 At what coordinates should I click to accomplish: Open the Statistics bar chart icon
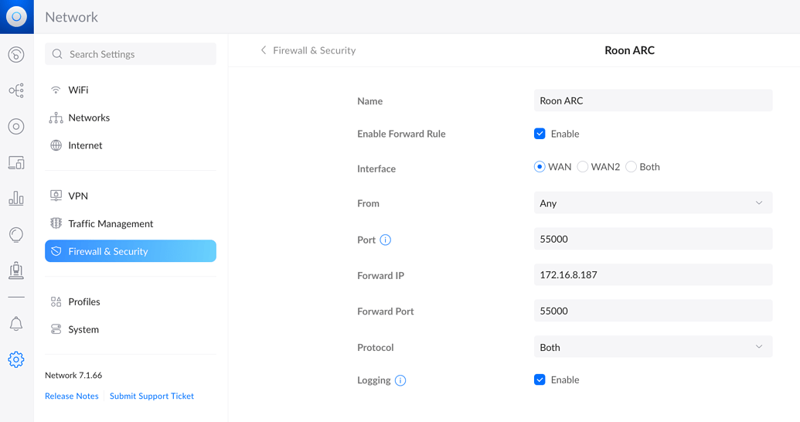point(16,198)
